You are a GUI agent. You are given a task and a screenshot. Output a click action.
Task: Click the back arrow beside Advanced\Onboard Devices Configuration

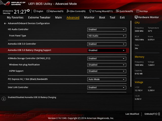click(5, 23)
